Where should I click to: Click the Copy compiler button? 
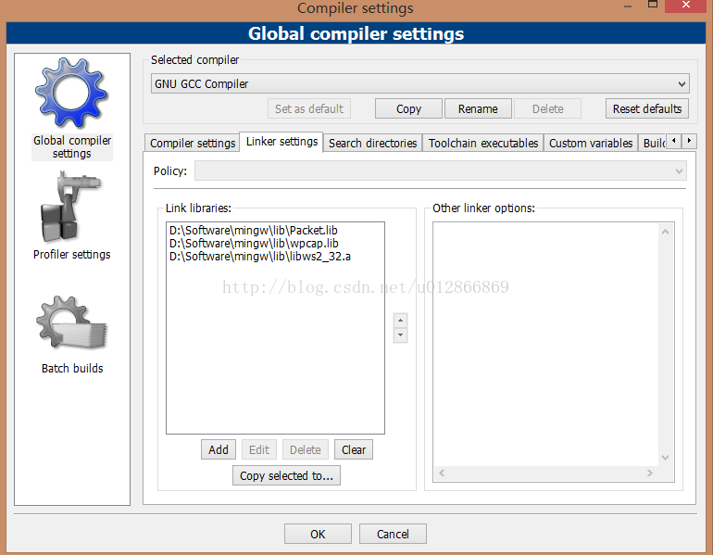tap(408, 108)
